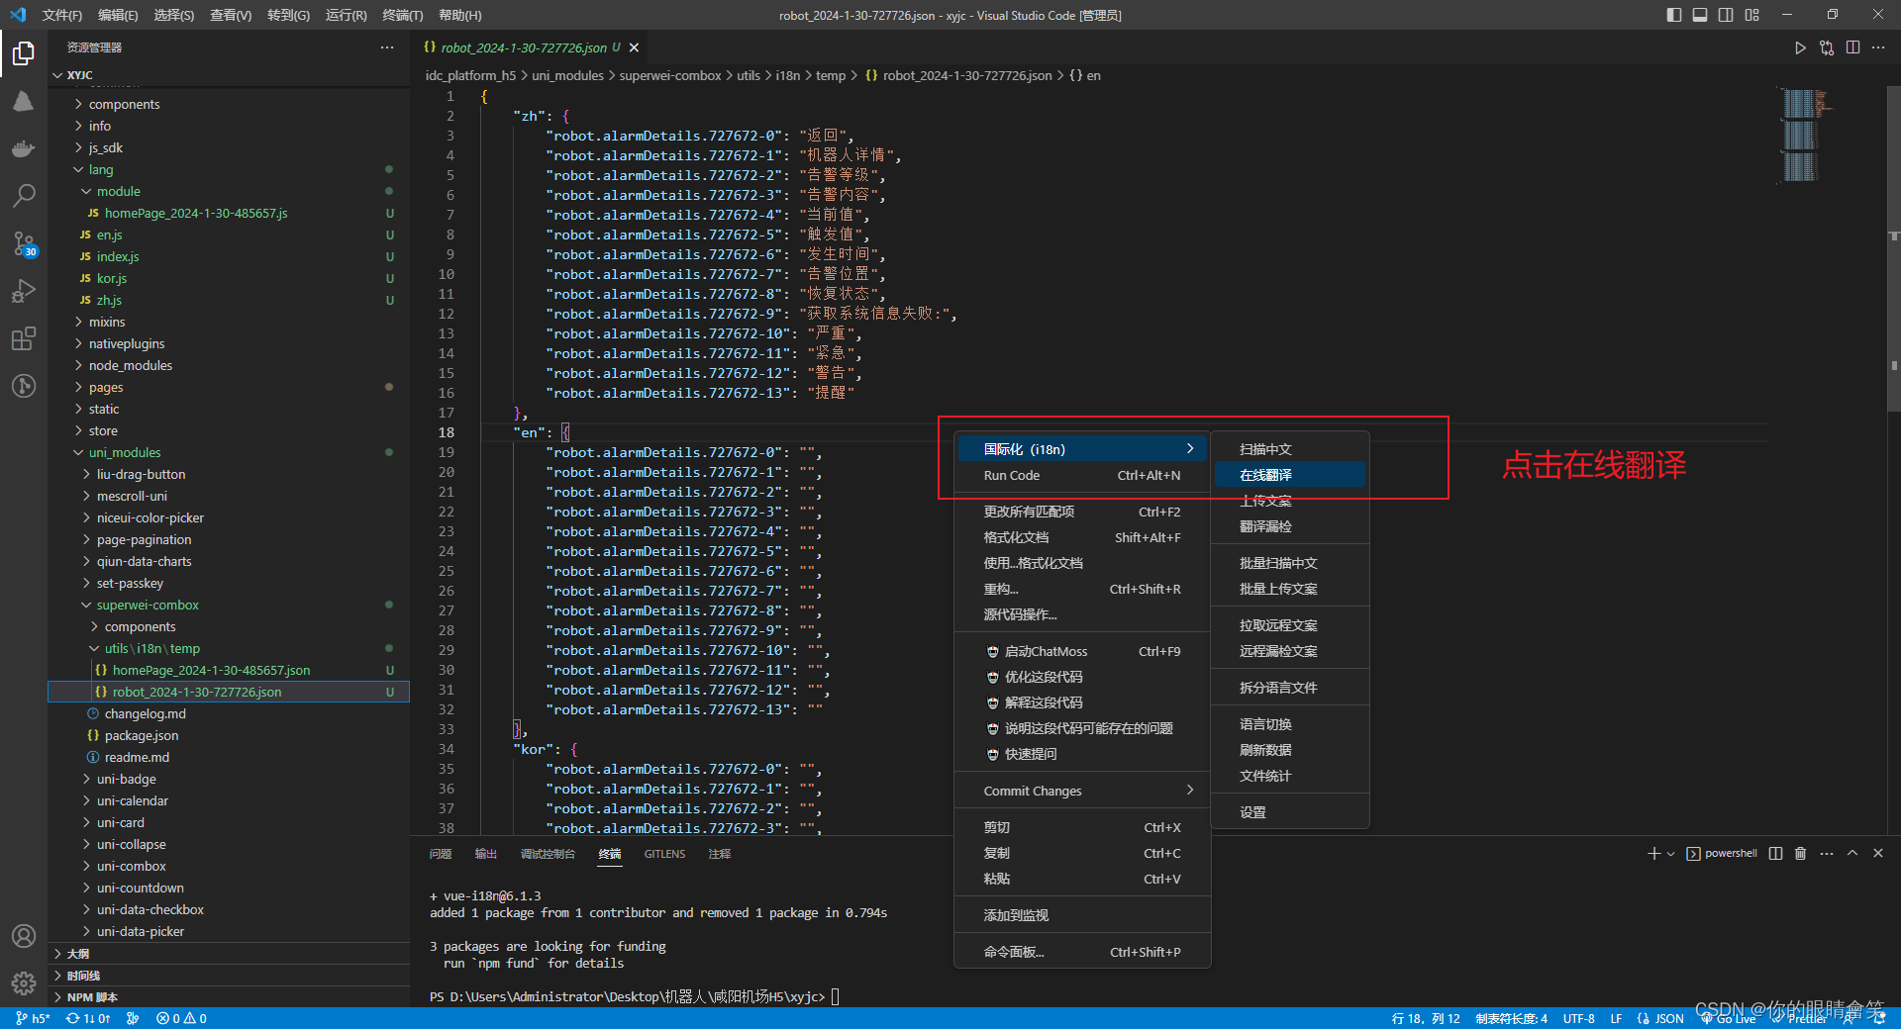This screenshot has height=1029, width=1901.
Task: Open the 编辑(E) menu
Action: pyautogui.click(x=119, y=15)
